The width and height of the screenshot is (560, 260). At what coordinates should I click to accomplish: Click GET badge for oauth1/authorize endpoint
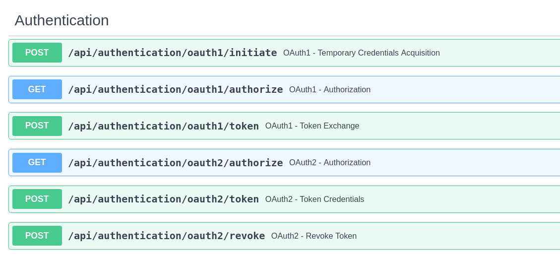[37, 89]
